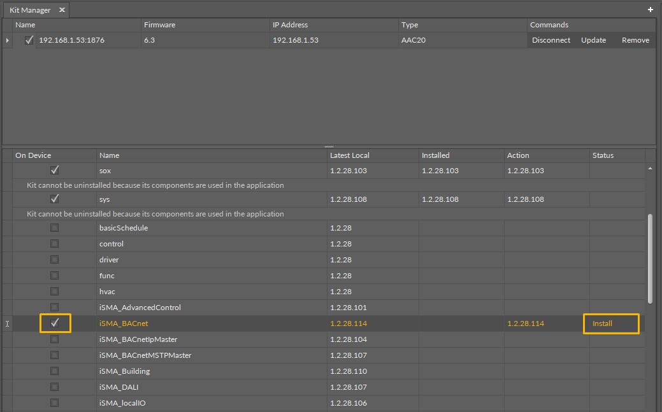Sort by Latest Local column header
Viewport: 662px width, 412px height.
[349, 155]
